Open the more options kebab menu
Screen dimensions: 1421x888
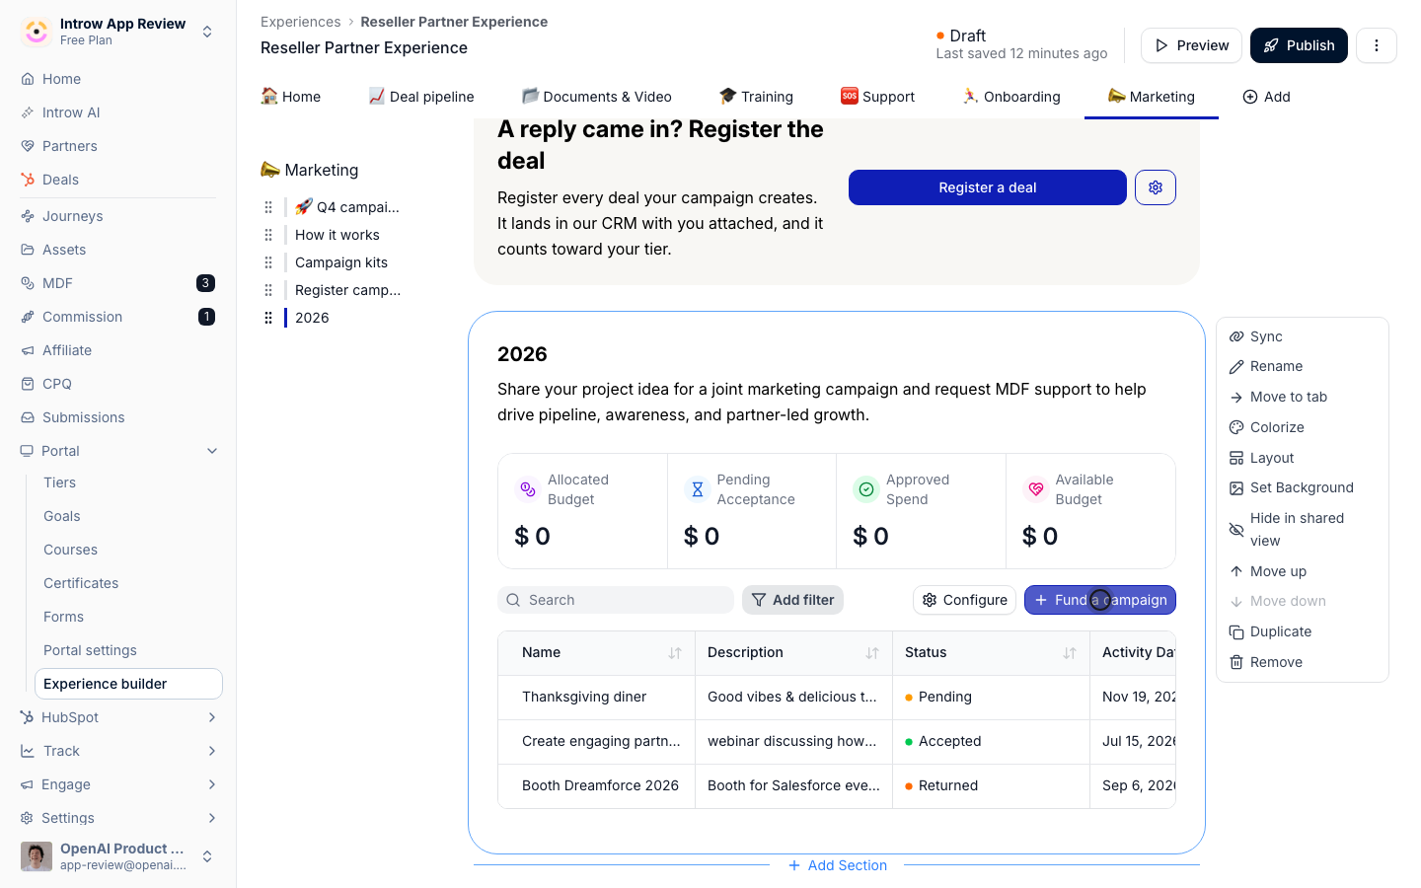1376,45
